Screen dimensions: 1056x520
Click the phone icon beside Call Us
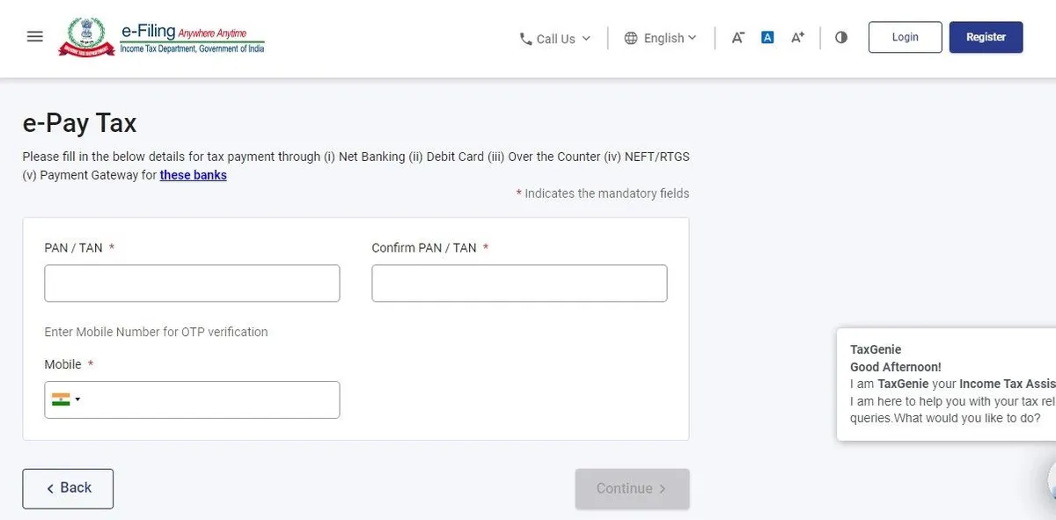click(x=526, y=39)
